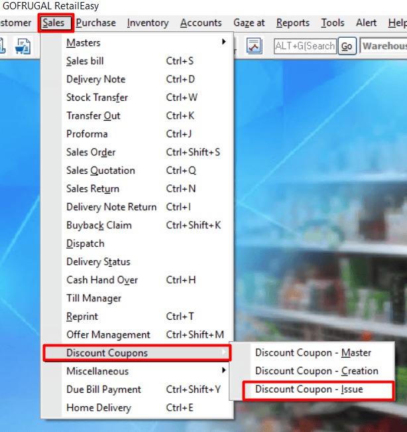Expand Miscellaneous submenu
The height and width of the screenshot is (432, 407).
tap(137, 371)
